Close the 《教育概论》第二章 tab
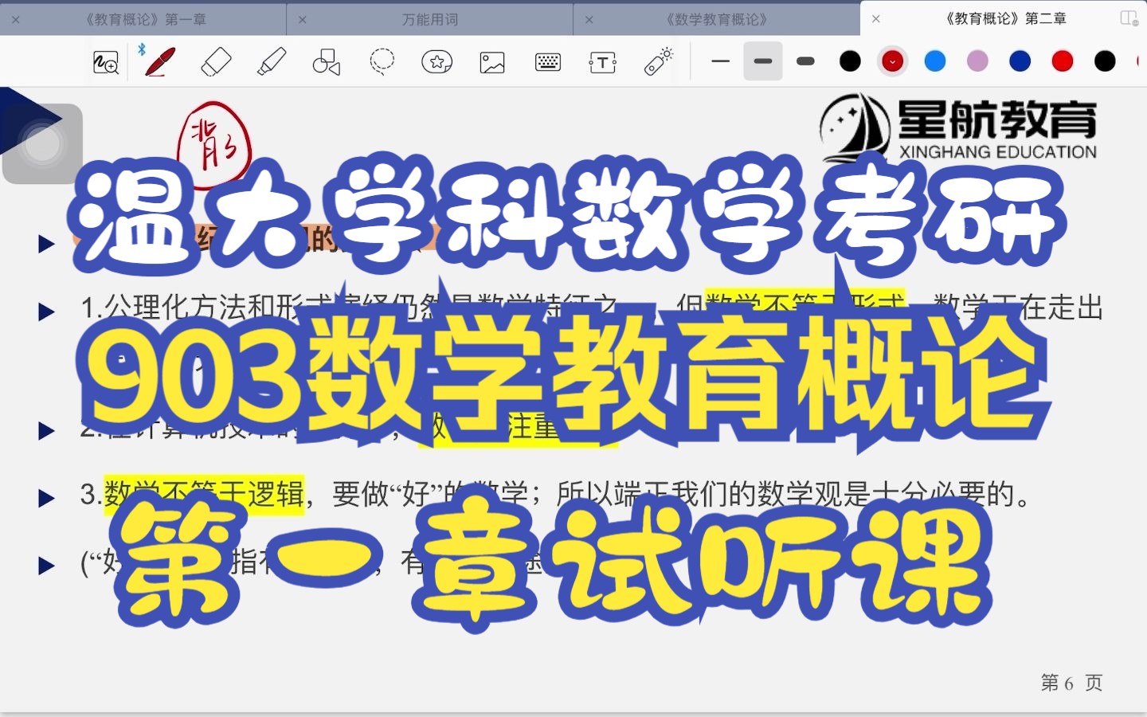Screen dimensions: 1147x717 (x=876, y=18)
